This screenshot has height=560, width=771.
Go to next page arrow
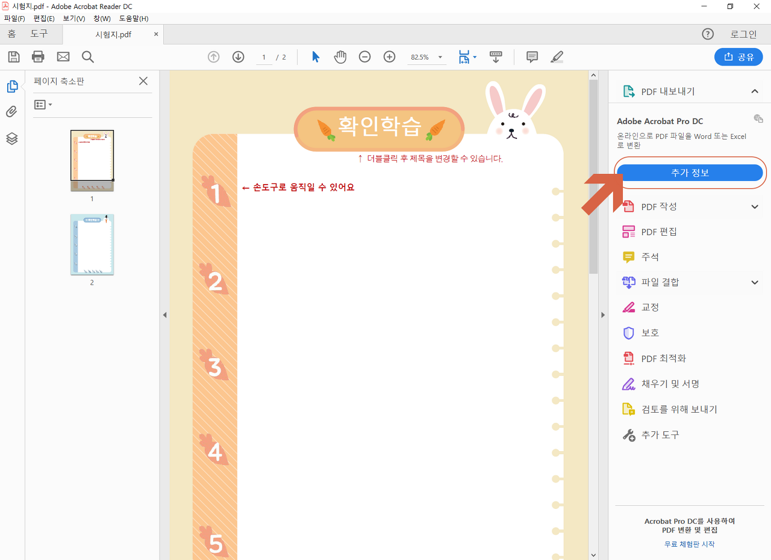point(238,57)
